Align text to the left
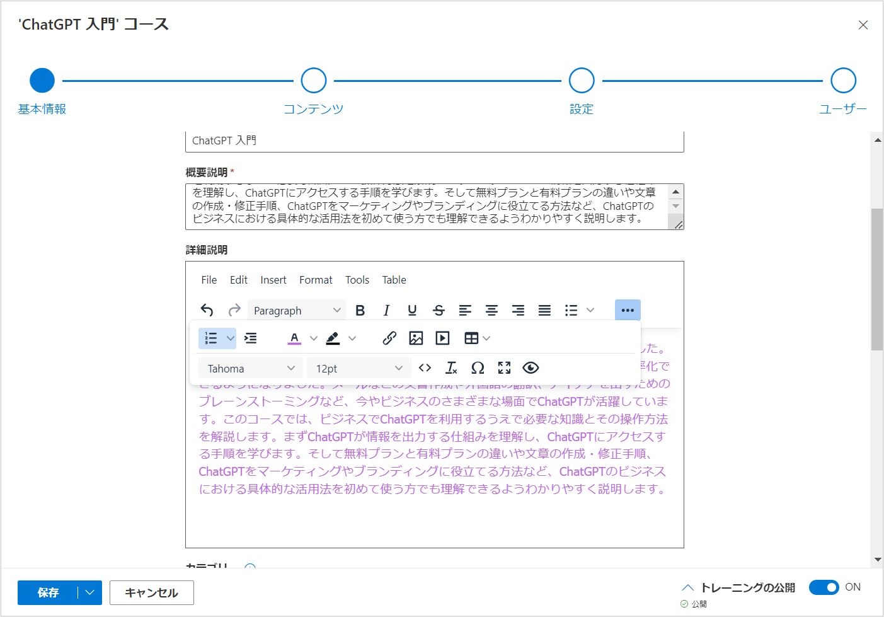This screenshot has width=884, height=617. [465, 310]
